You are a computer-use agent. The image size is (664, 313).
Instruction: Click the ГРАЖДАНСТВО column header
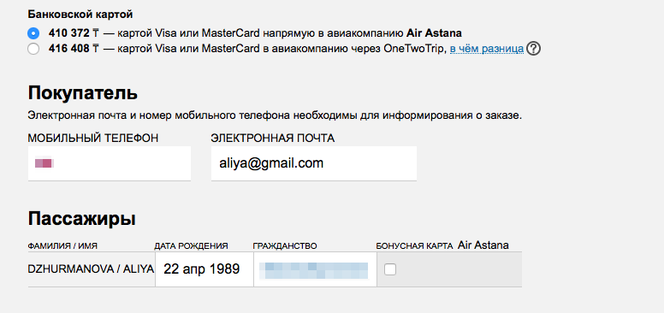click(285, 245)
